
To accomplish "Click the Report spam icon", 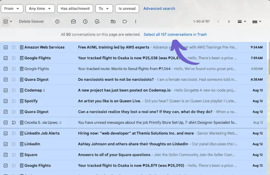I will point(57,21).
